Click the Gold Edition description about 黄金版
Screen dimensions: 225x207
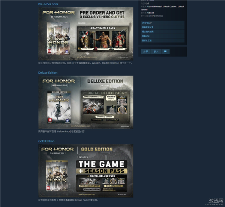[x=68, y=200]
